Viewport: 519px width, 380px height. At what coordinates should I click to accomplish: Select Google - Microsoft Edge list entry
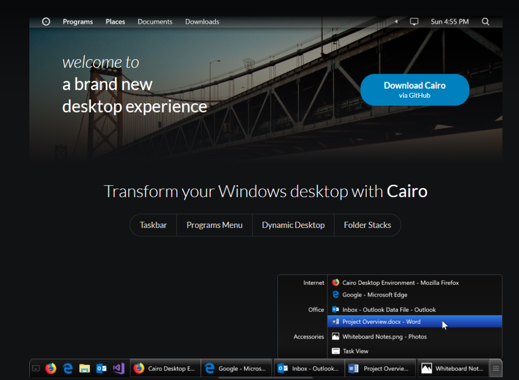pyautogui.click(x=415, y=294)
